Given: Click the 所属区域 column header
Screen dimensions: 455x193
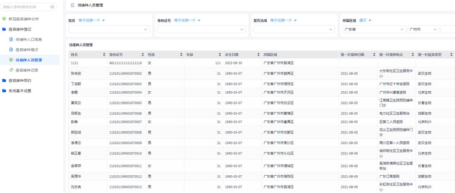Looking at the screenshot, I should [300, 55].
